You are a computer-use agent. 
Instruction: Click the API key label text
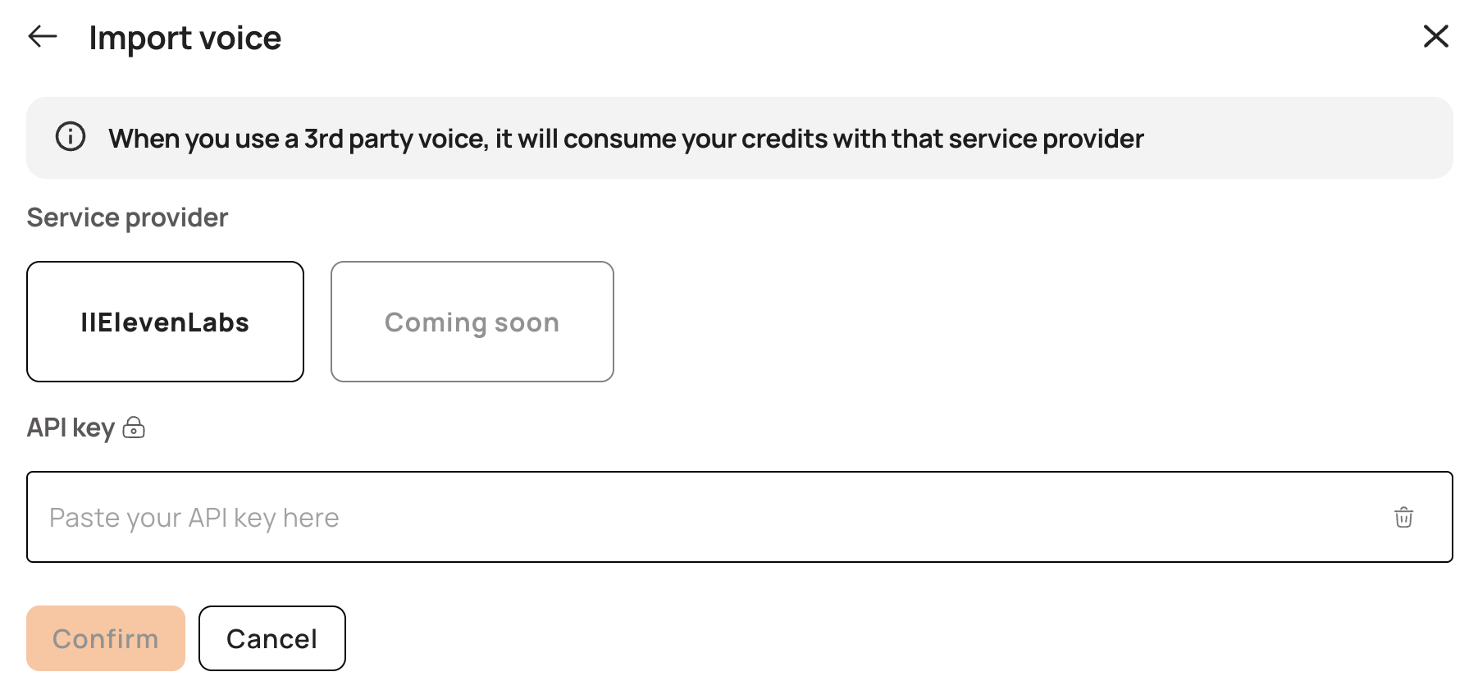point(71,427)
